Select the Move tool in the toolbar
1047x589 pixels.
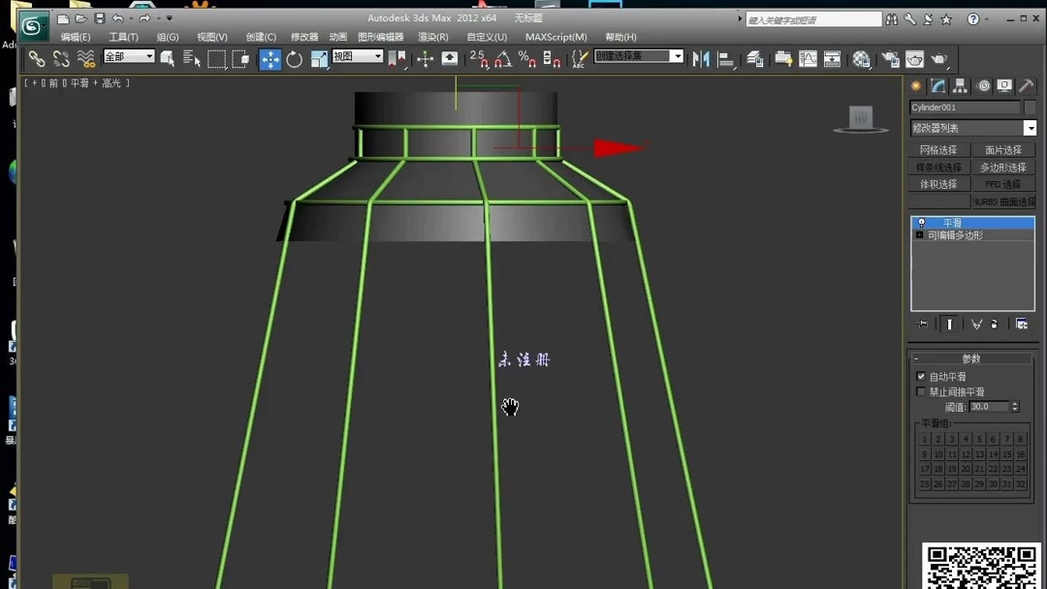[270, 59]
